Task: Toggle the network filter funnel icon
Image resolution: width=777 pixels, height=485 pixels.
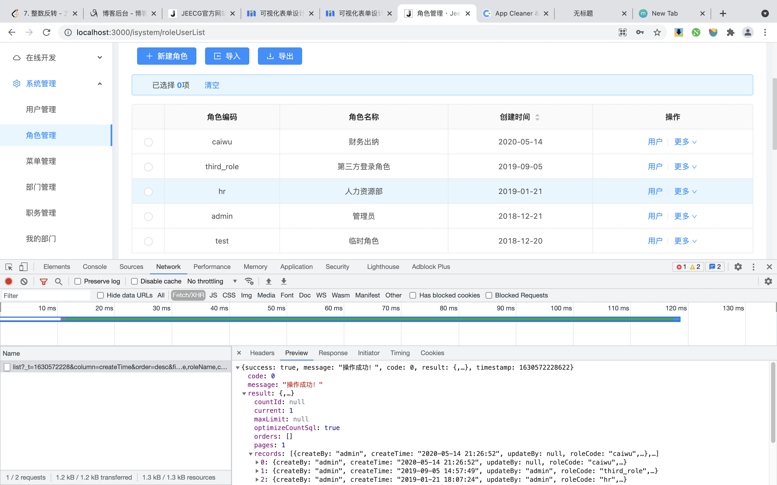Action: [x=43, y=281]
